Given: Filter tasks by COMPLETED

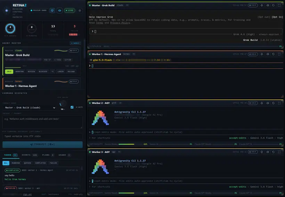Looking at the screenshot, I should (x=40, y=163).
